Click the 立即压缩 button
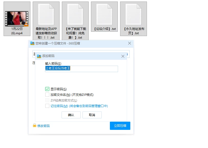Screen dimensions: 208x148 pos(120,126)
